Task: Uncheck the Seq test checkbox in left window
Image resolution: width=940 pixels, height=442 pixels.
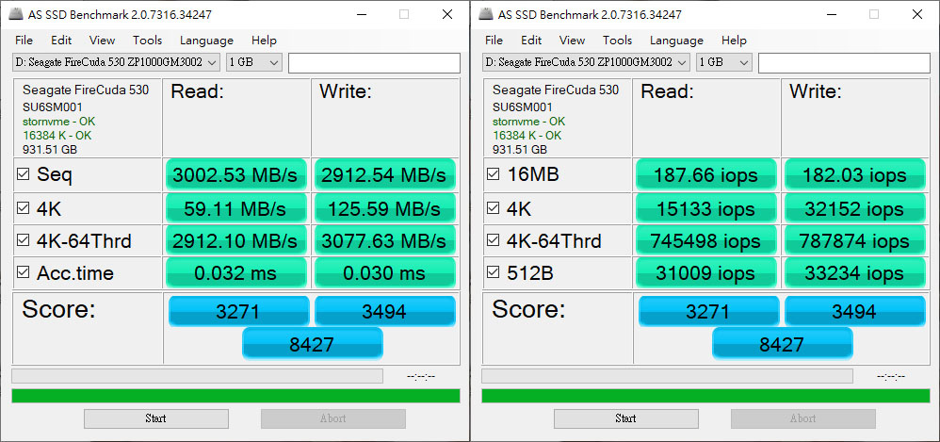Action: tap(23, 174)
